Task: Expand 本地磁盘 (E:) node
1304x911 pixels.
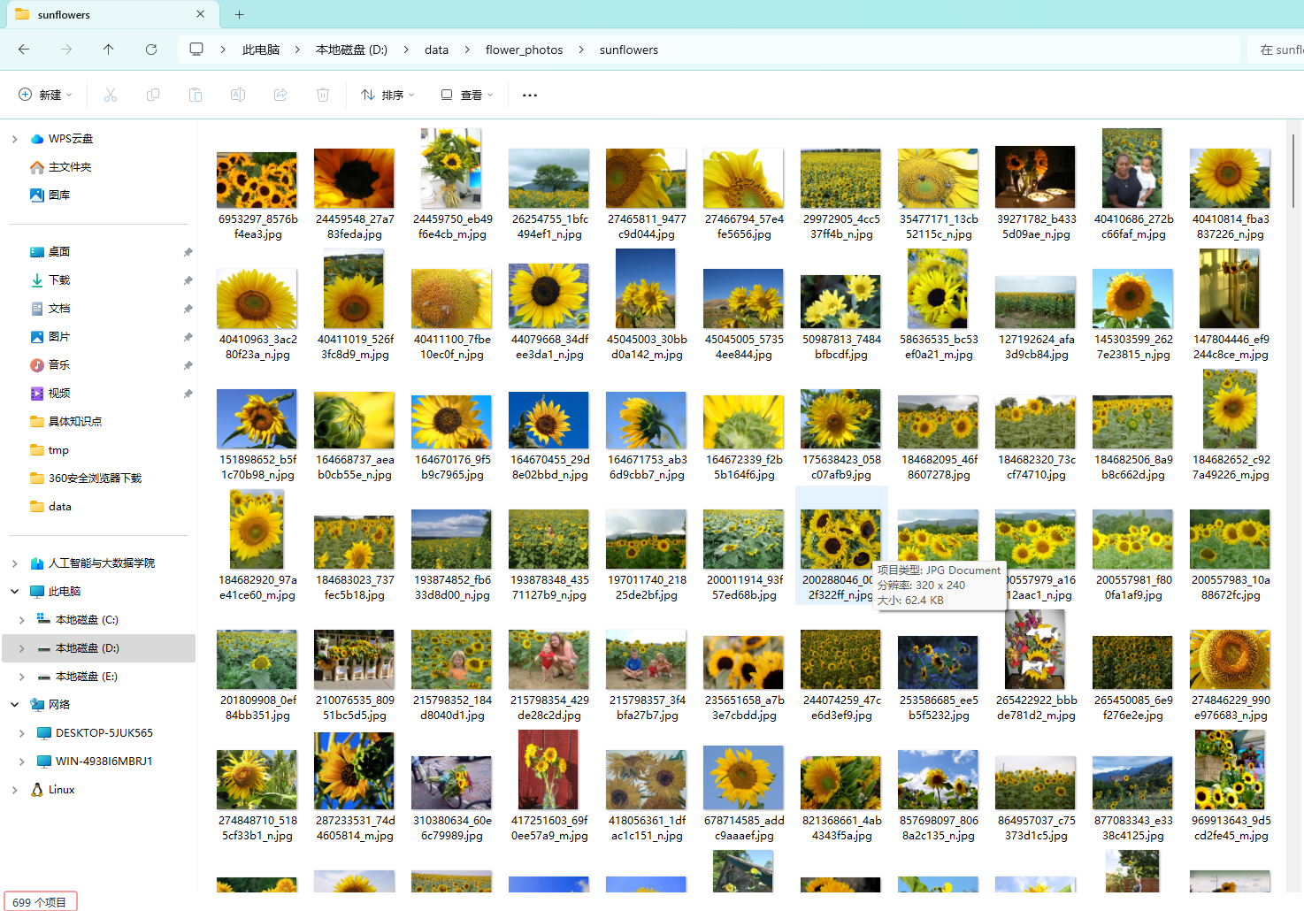Action: click(x=21, y=677)
